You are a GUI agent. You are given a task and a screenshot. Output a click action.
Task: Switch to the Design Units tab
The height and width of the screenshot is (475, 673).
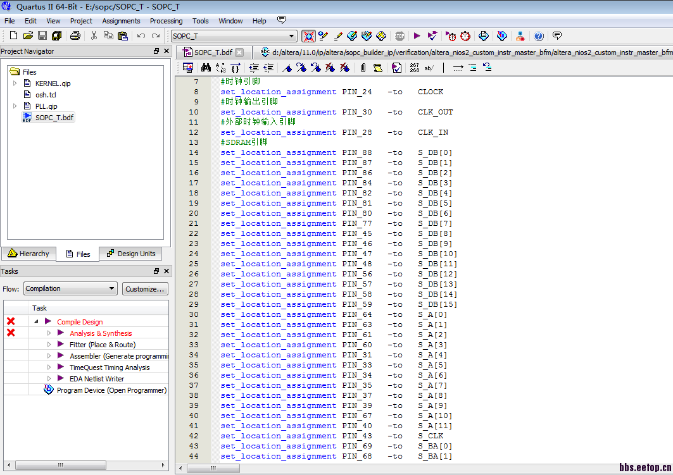pos(131,254)
